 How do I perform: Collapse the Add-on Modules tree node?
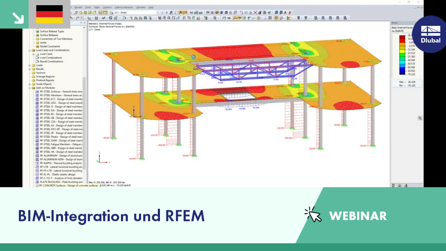tap(30, 88)
